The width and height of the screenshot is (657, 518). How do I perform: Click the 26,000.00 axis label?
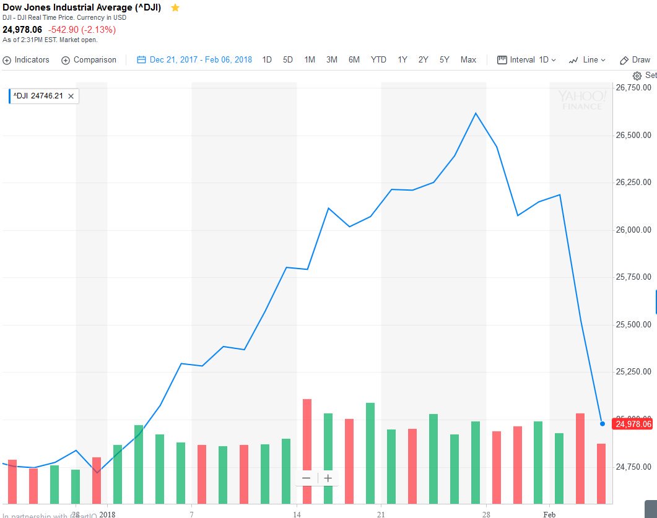[x=633, y=230]
